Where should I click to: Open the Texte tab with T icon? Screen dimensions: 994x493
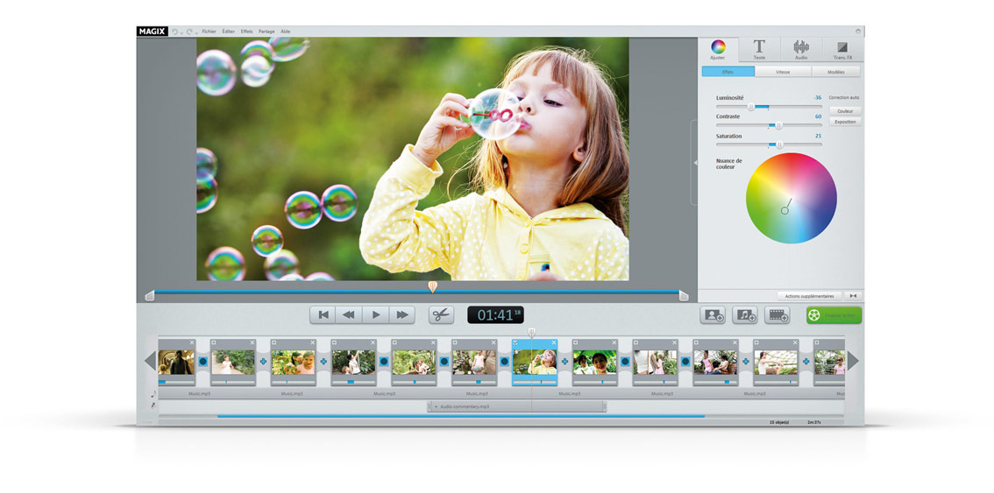click(x=759, y=49)
